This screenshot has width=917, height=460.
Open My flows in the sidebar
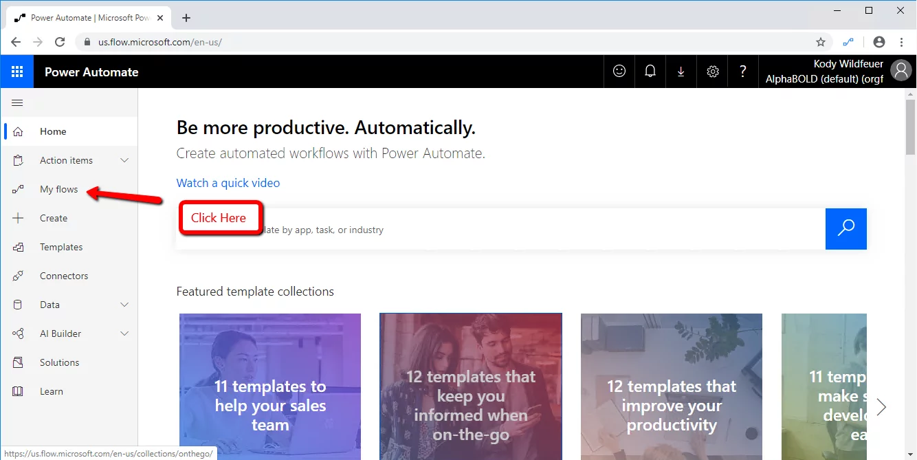(x=69, y=189)
